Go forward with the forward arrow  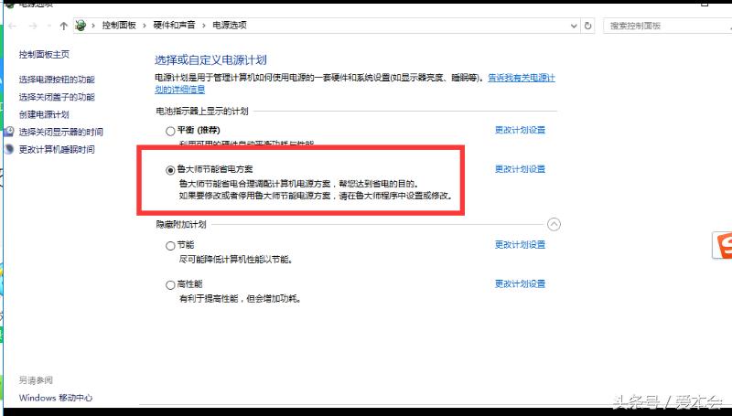(33, 27)
